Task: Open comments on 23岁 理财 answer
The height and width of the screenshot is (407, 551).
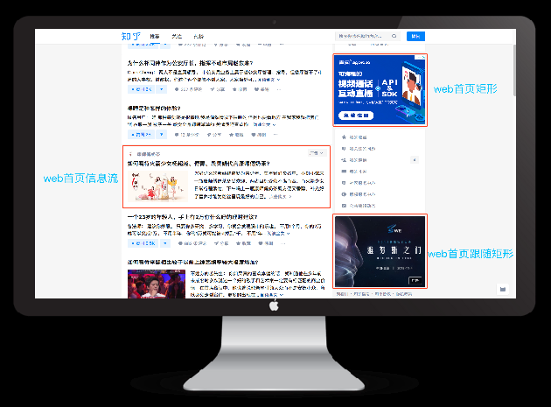Action: 192,243
